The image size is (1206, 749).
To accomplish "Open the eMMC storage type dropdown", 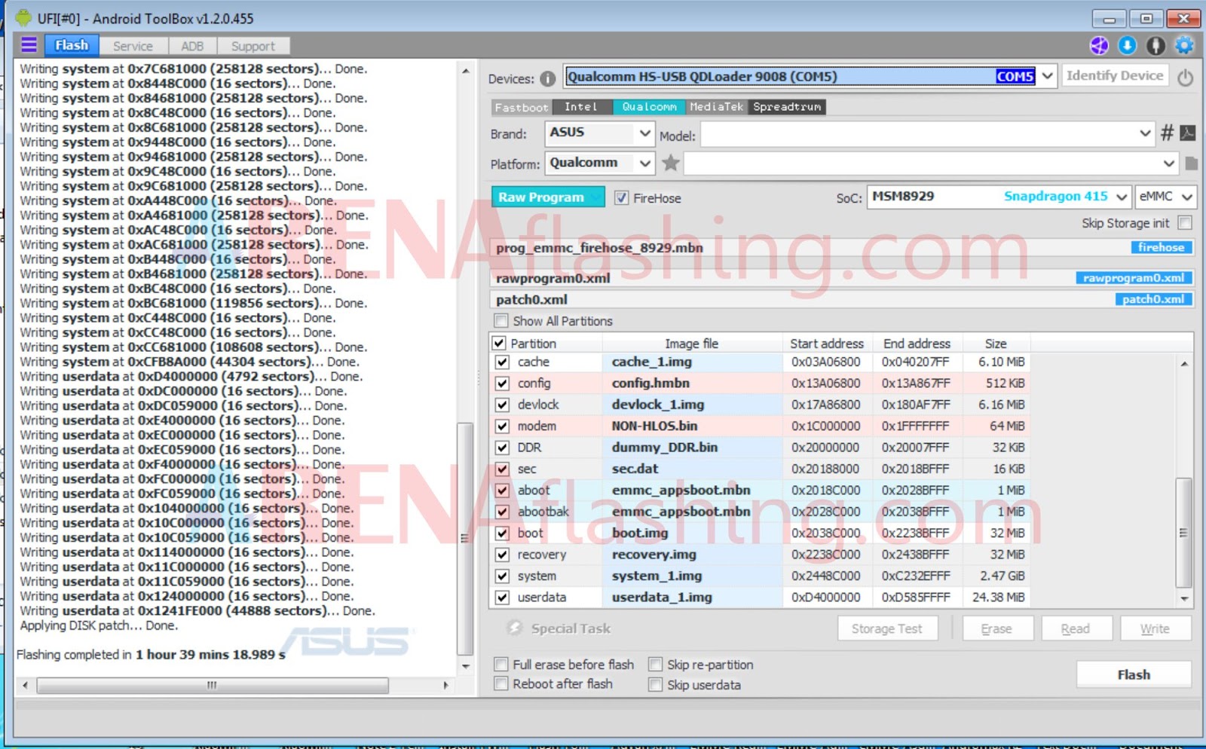I will [1165, 197].
